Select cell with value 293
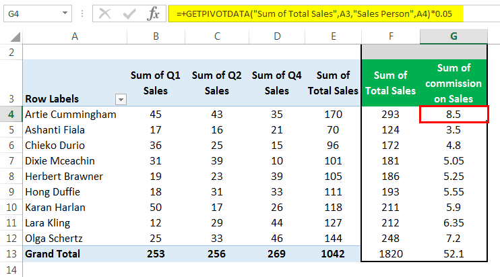Viewport: 500px width, 277px height. [x=391, y=114]
